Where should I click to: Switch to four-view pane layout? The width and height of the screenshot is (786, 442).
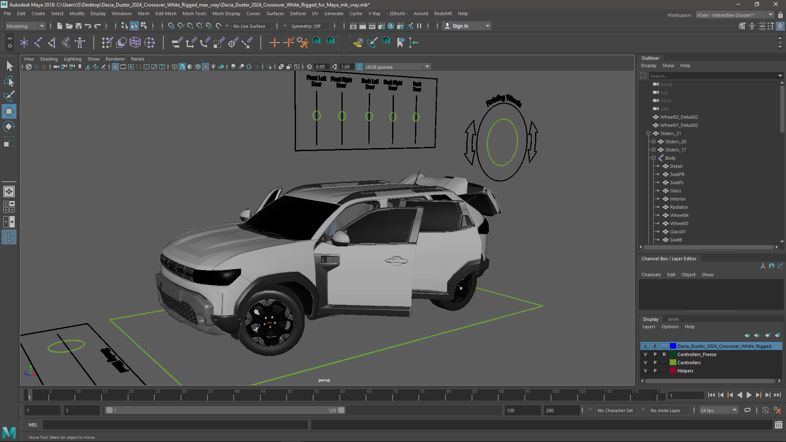click(x=9, y=207)
